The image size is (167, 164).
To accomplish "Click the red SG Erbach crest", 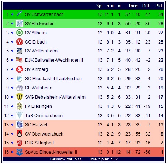I will click(x=20, y=42).
